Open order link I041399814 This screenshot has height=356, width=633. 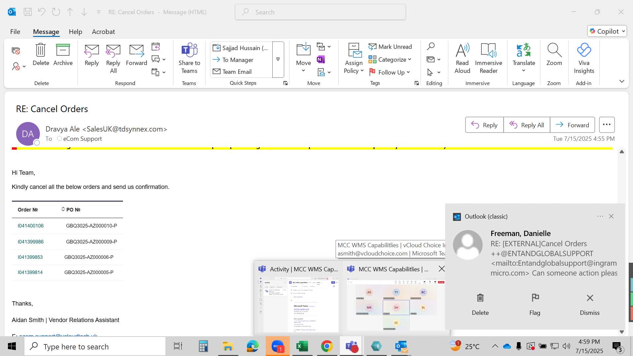[x=30, y=272]
